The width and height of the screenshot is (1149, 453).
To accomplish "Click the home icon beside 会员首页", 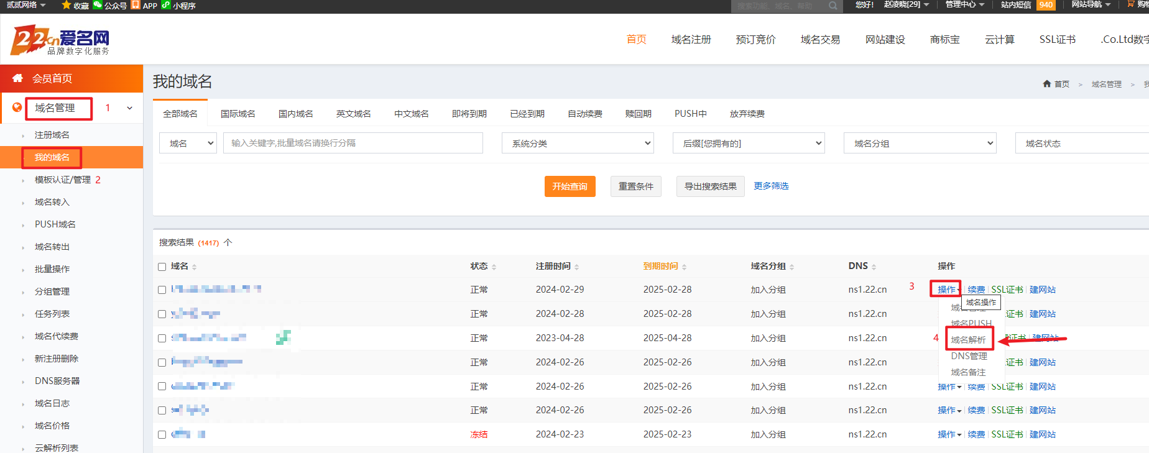I will pyautogui.click(x=17, y=78).
